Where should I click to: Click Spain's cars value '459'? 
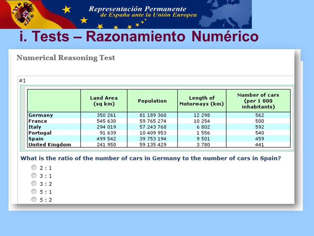pyautogui.click(x=260, y=139)
